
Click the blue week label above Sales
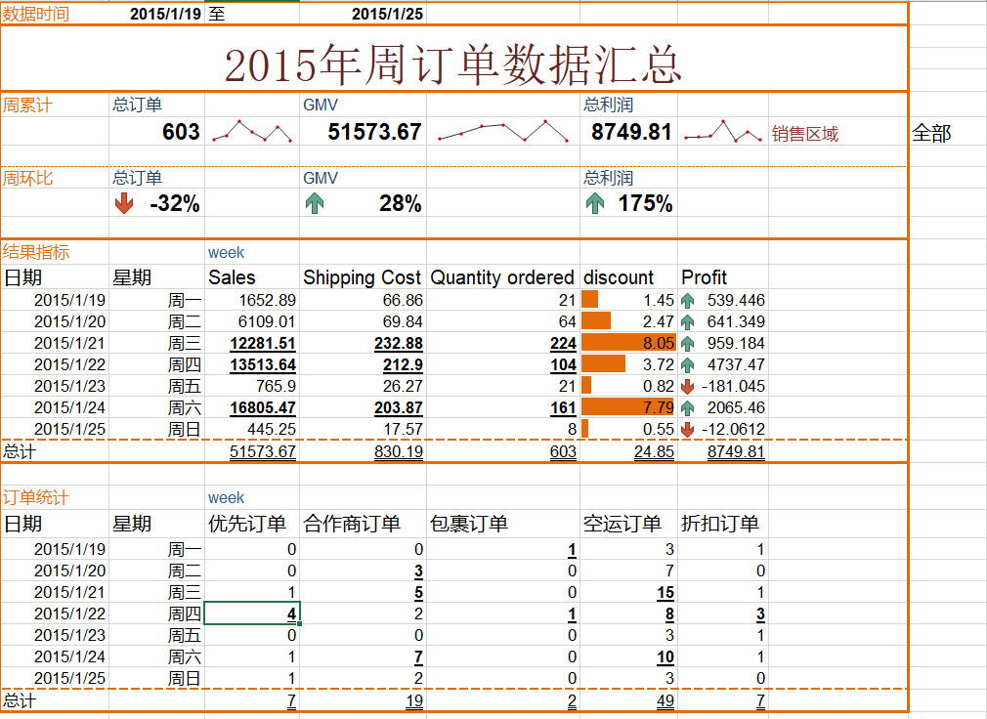click(x=226, y=252)
